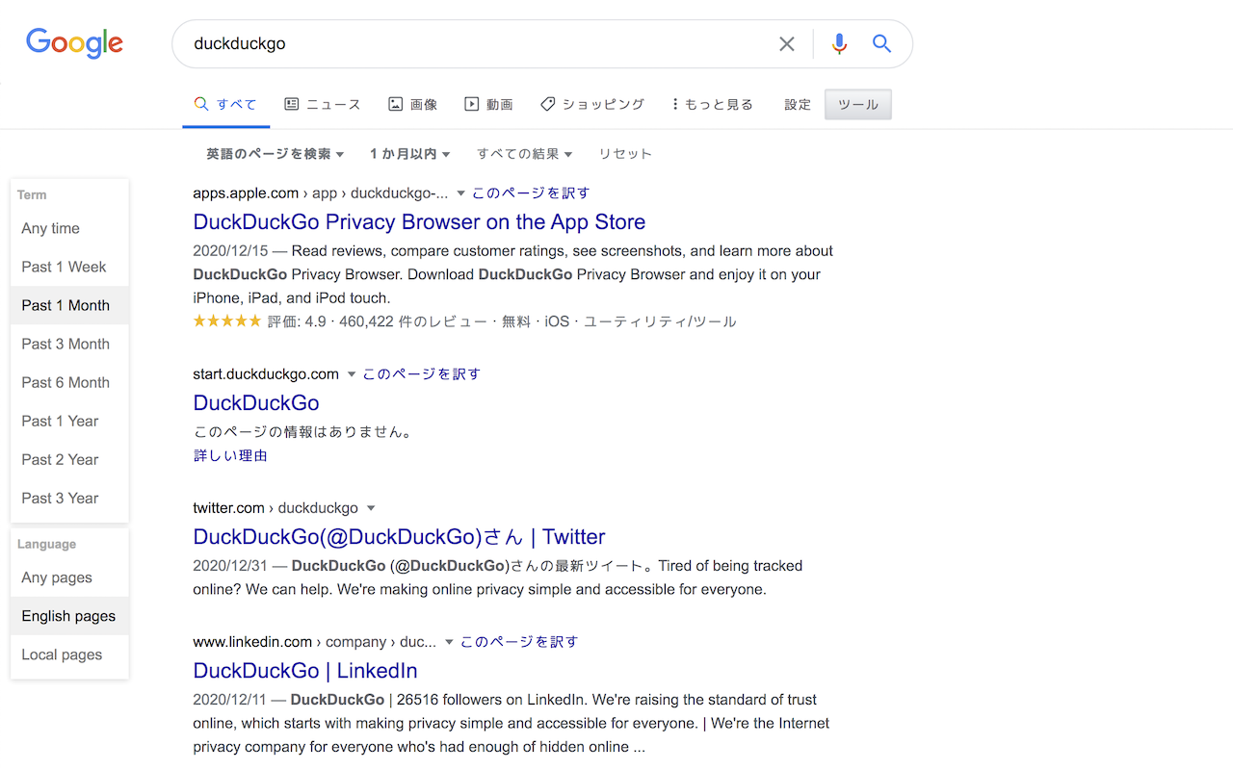Switch to the ツール tools tab
The height and width of the screenshot is (770, 1233).
point(856,104)
